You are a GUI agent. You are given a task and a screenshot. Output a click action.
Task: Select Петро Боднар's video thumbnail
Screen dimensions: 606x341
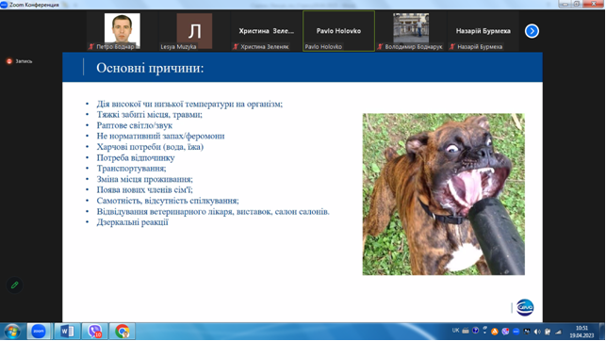tap(123, 31)
